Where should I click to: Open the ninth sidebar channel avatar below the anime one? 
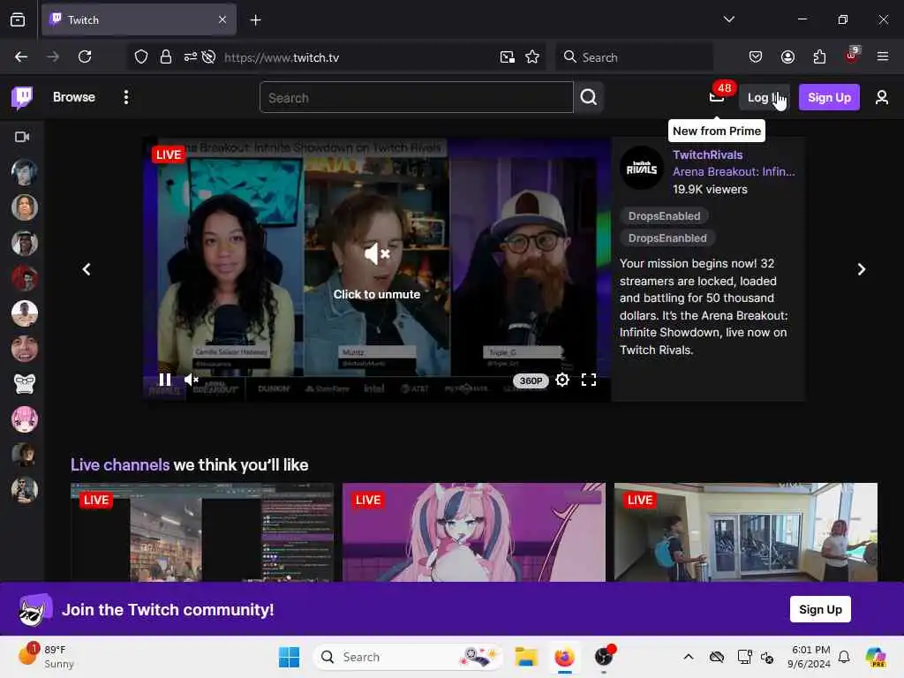24,455
